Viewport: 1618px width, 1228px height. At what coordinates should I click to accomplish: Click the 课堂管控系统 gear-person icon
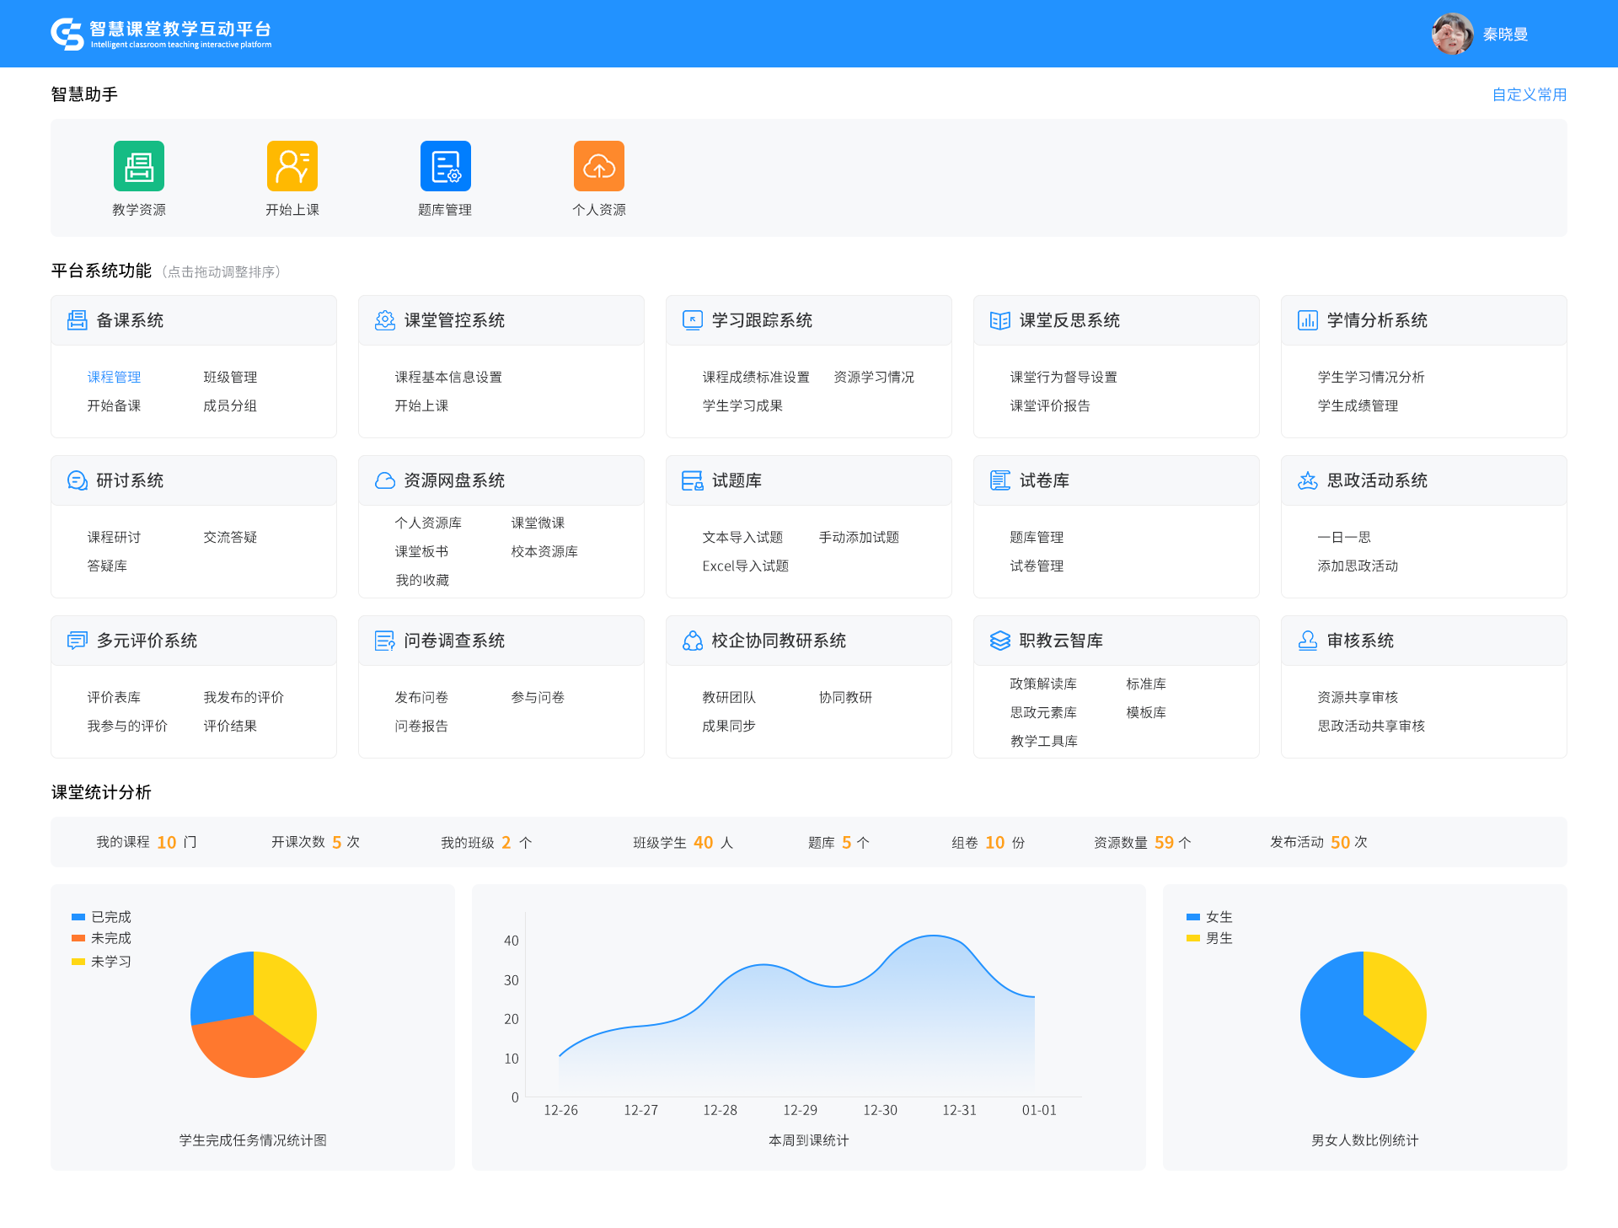point(385,320)
